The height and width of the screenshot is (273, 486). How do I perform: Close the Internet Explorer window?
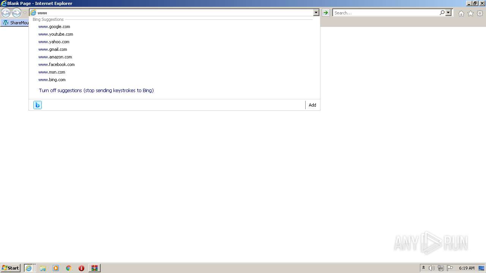[x=482, y=3]
